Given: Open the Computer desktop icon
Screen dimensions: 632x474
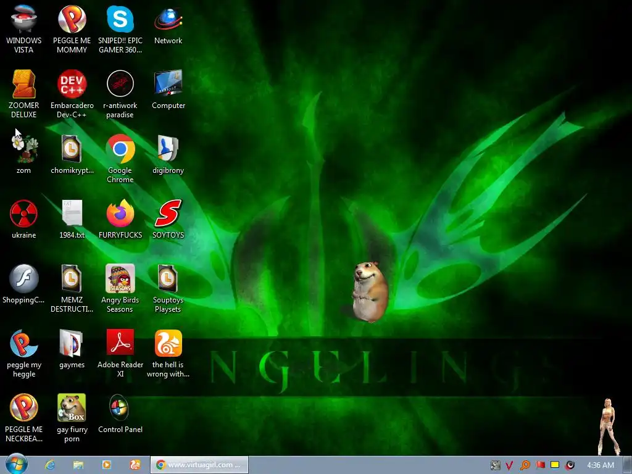Looking at the screenshot, I should tap(168, 89).
